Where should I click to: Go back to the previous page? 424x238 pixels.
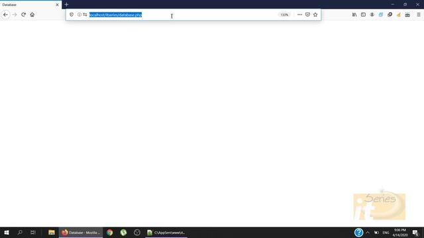[6, 15]
